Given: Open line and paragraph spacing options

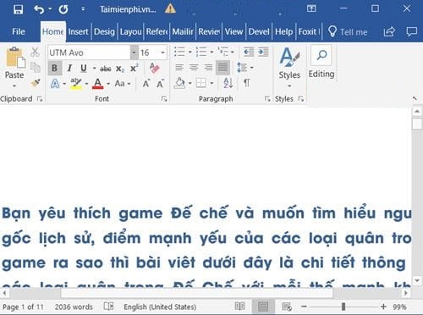Looking at the screenshot, I should (244, 68).
